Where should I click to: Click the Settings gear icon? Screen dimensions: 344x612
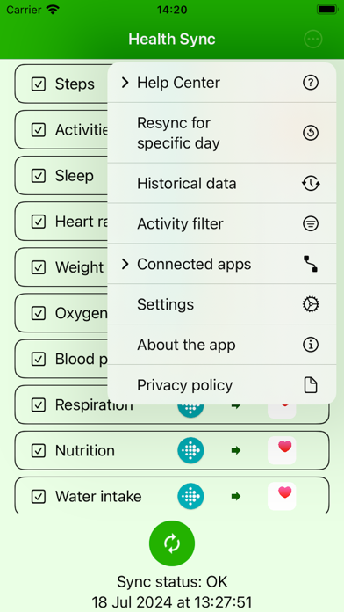click(x=311, y=304)
